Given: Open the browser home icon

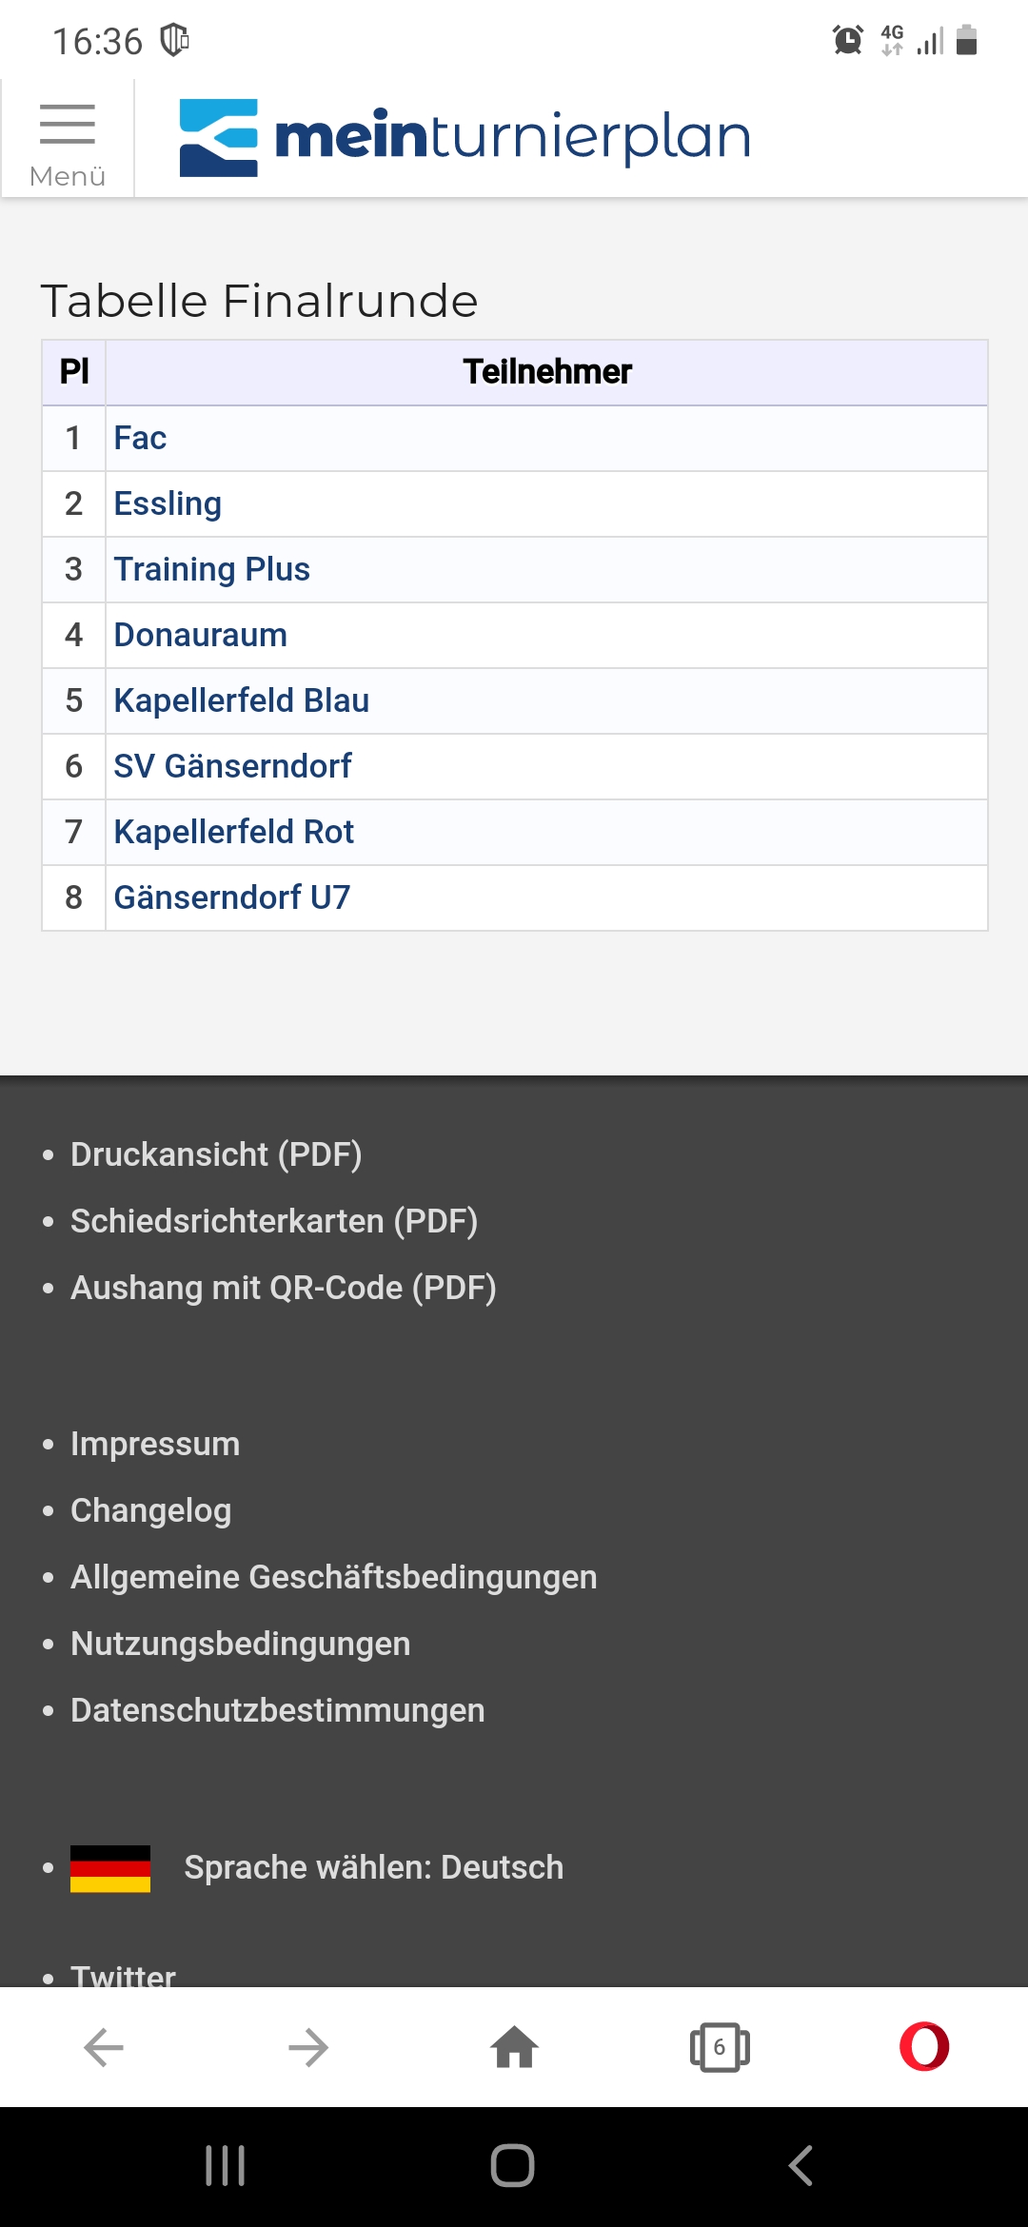Looking at the screenshot, I should pos(514,2047).
